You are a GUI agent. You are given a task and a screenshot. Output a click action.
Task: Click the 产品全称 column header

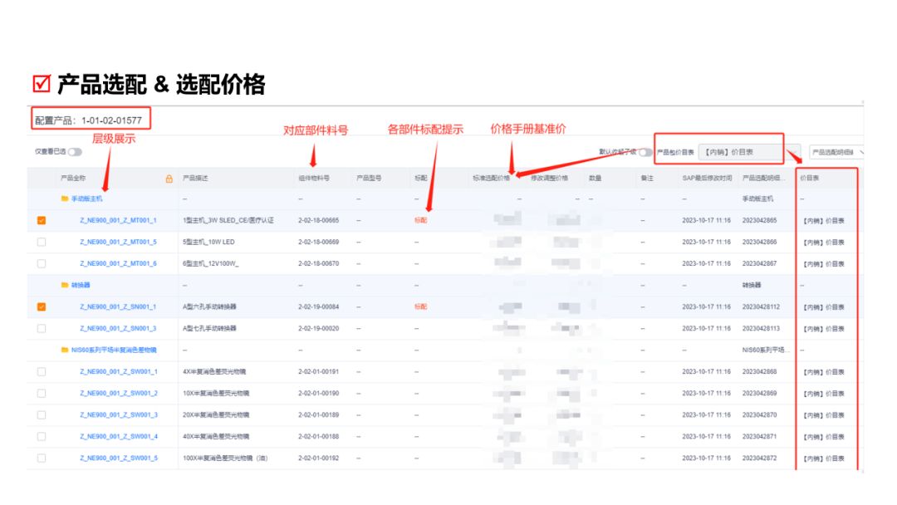click(73, 179)
